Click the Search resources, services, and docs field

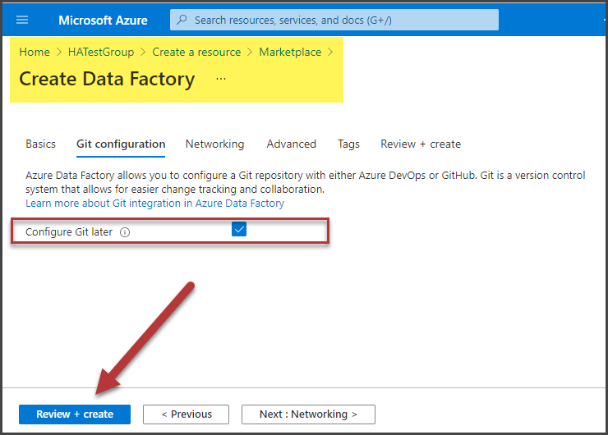334,20
